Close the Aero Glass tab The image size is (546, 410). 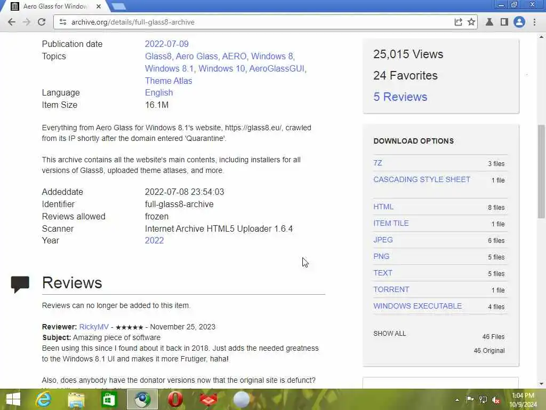click(x=99, y=6)
